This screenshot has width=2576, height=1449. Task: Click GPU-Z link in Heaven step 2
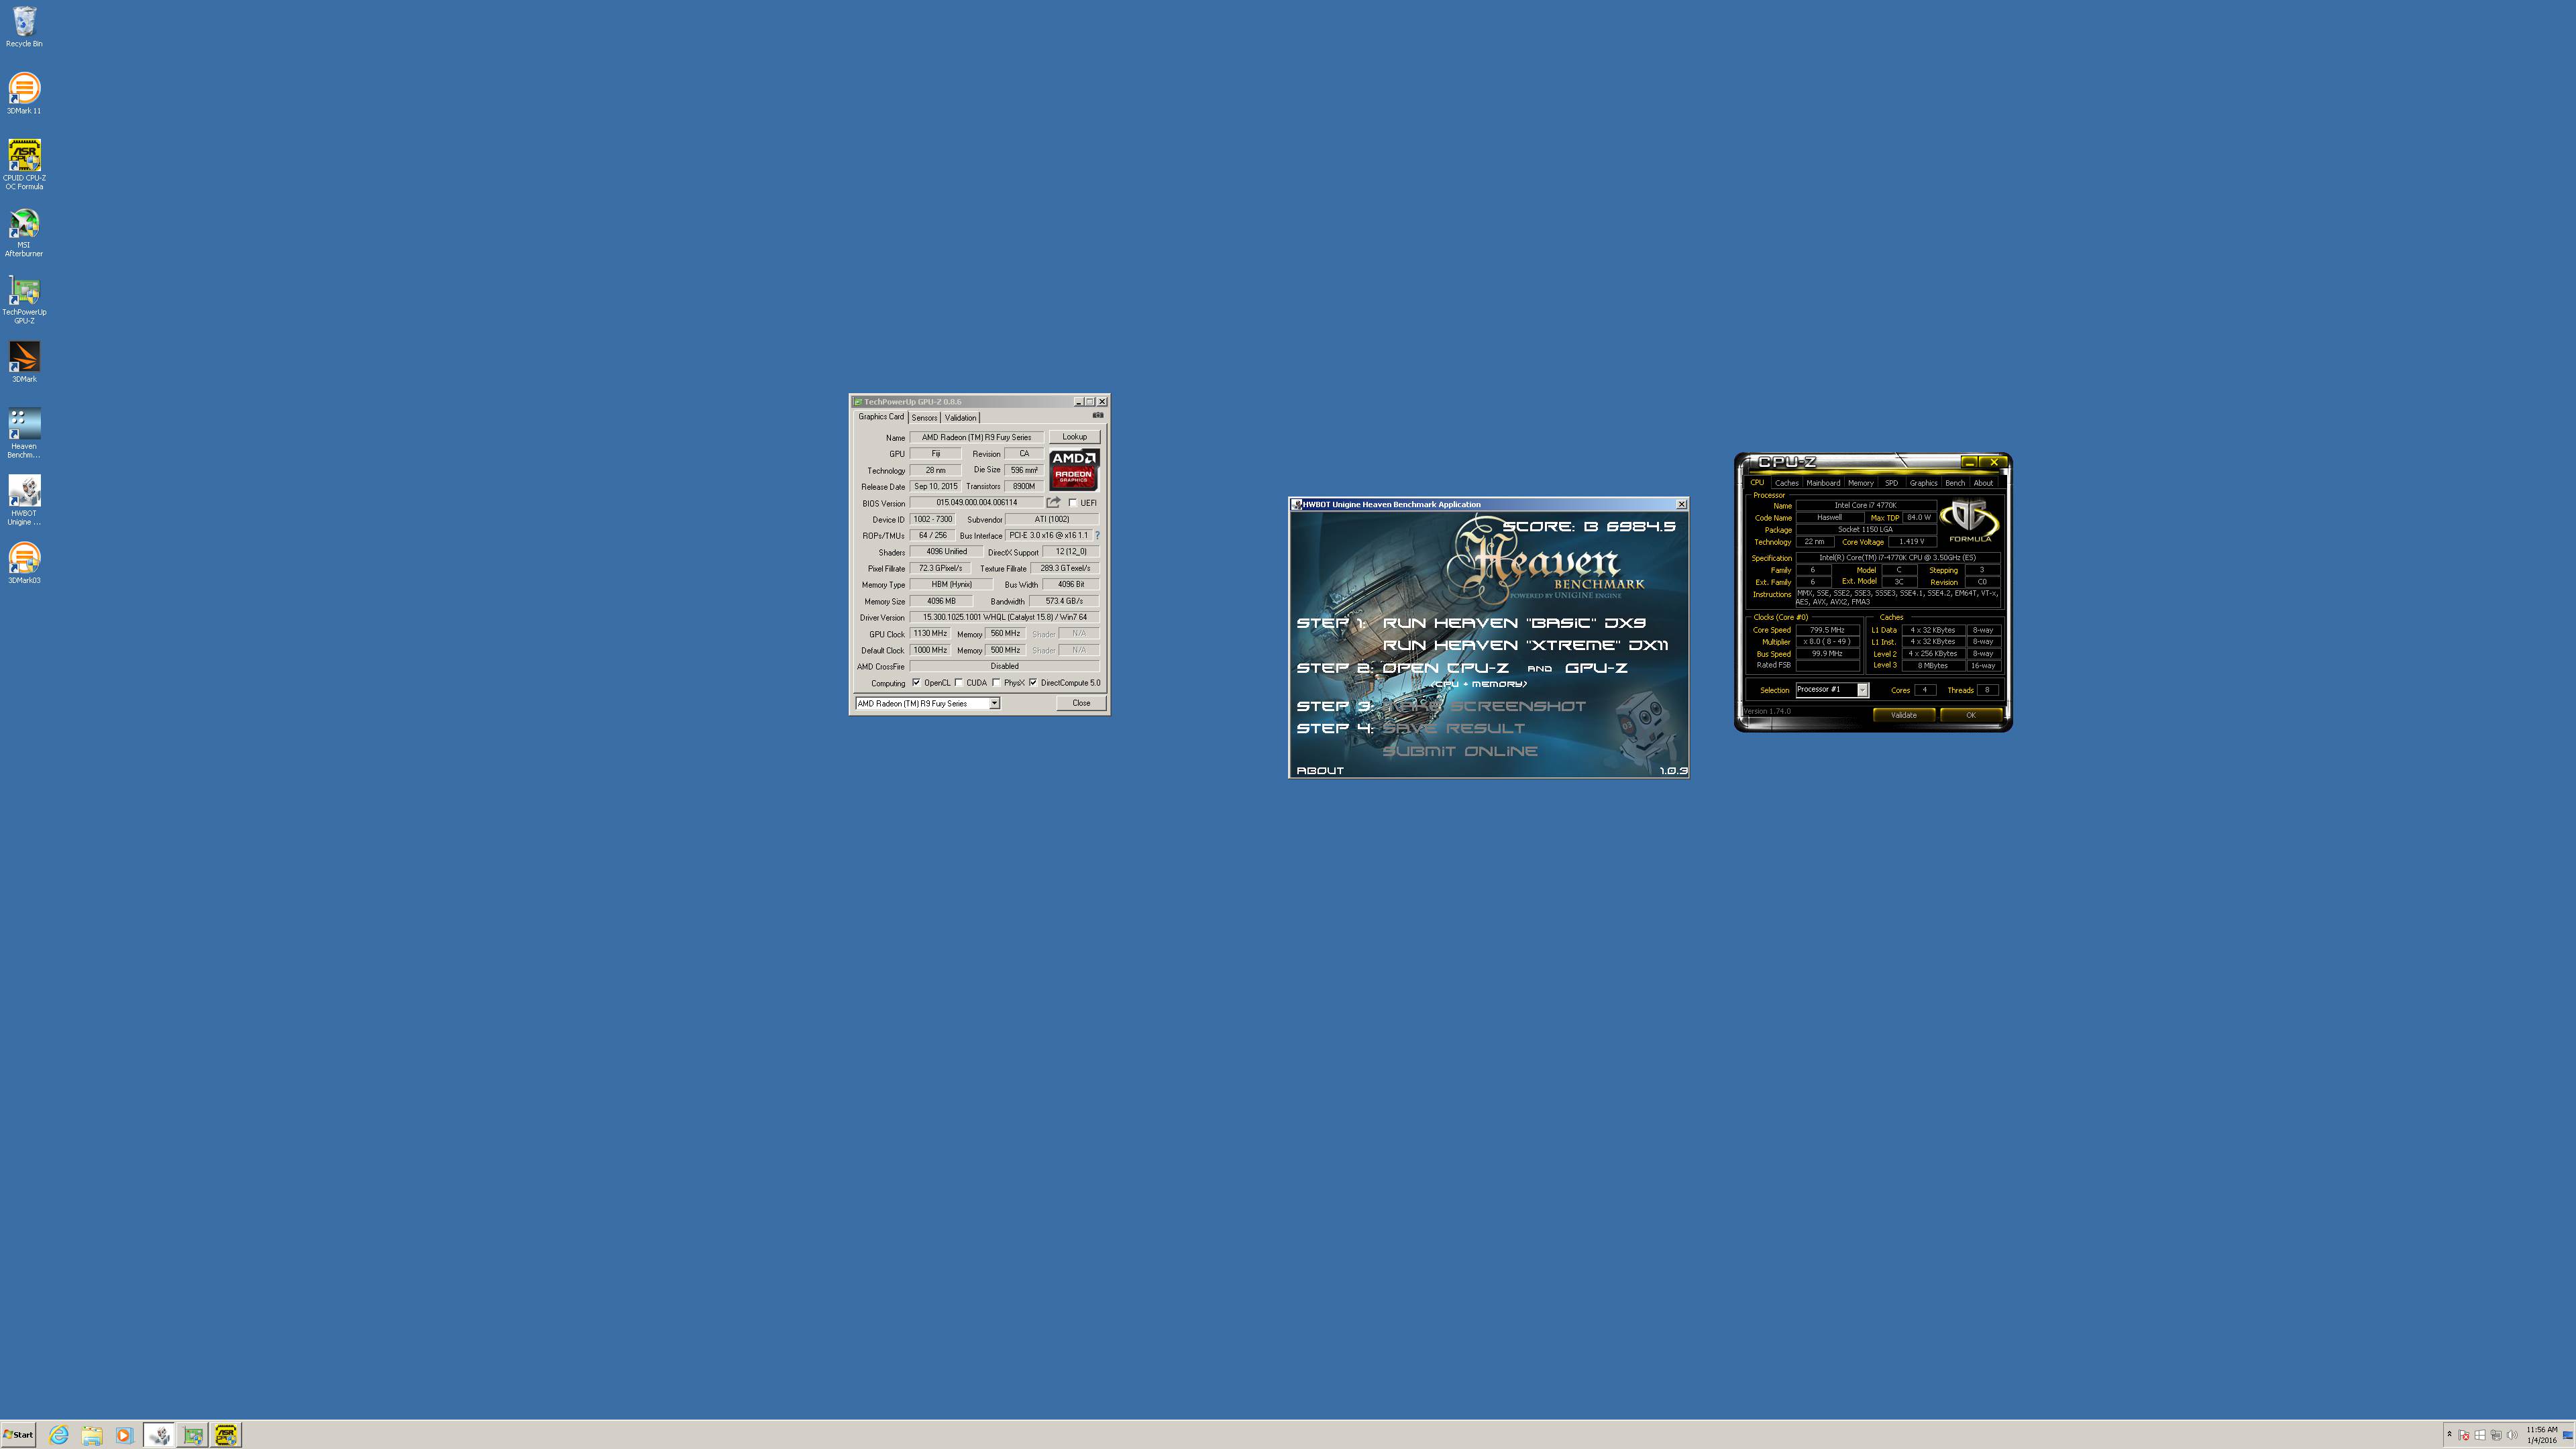1597,668
